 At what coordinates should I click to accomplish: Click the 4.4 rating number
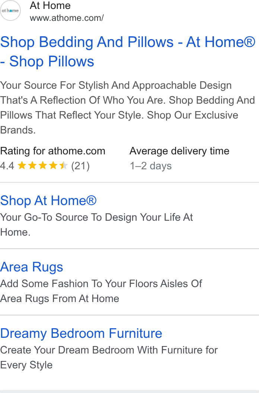pyautogui.click(x=7, y=166)
